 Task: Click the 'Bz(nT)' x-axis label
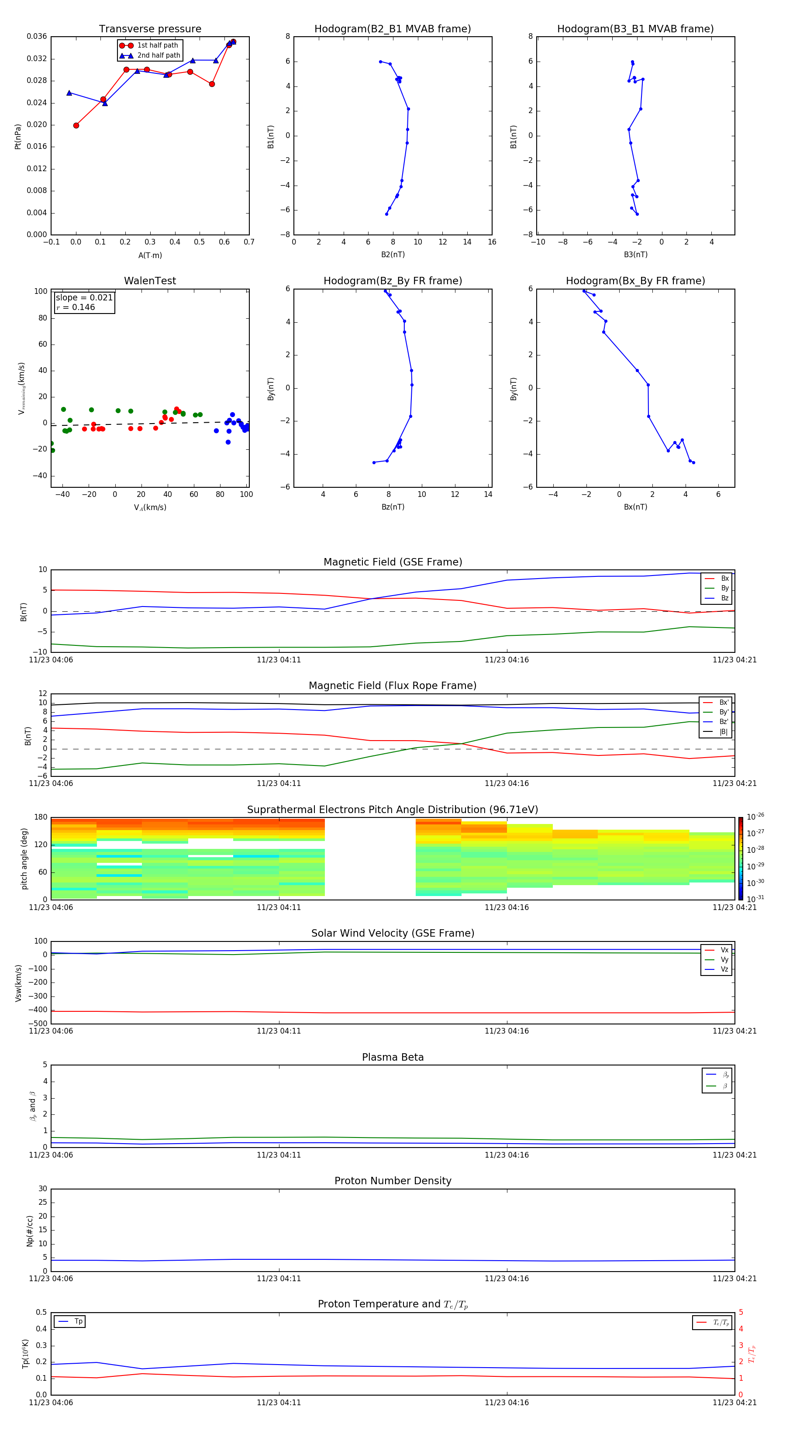393,507
